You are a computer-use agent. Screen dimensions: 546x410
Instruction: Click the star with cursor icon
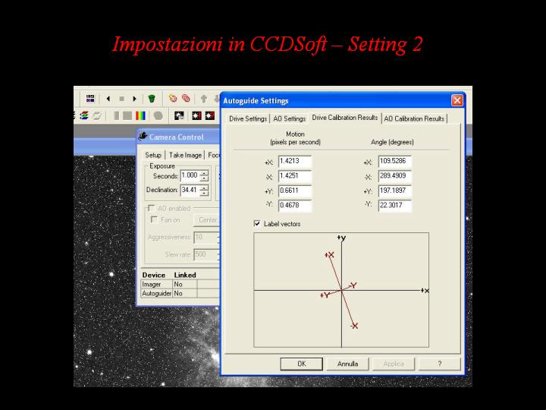pyautogui.click(x=179, y=115)
